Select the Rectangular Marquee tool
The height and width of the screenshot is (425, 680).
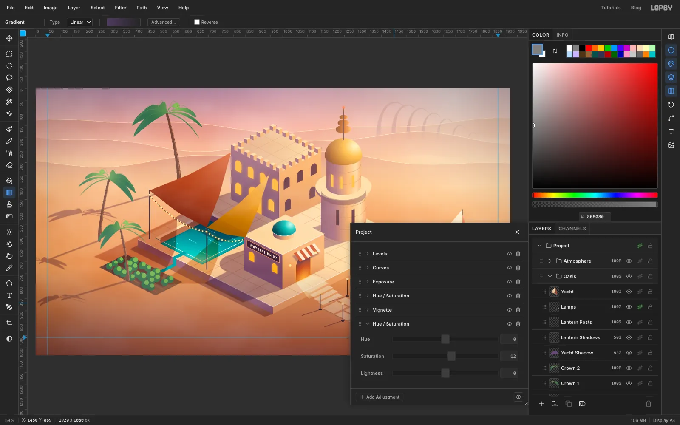9,54
